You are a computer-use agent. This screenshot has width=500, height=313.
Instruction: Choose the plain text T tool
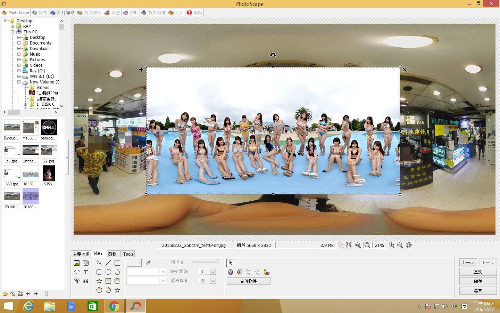86,272
